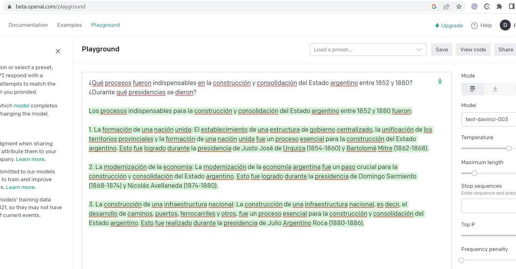
Task: Adjust the Frequency penalty slider handle
Action: pos(461,260)
